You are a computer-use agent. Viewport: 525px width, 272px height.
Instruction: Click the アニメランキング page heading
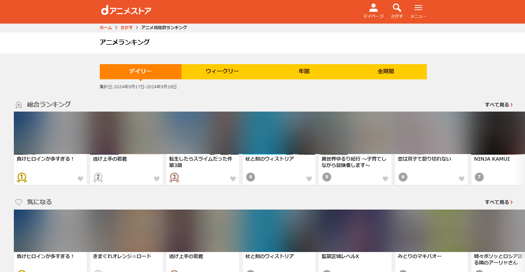pos(124,42)
